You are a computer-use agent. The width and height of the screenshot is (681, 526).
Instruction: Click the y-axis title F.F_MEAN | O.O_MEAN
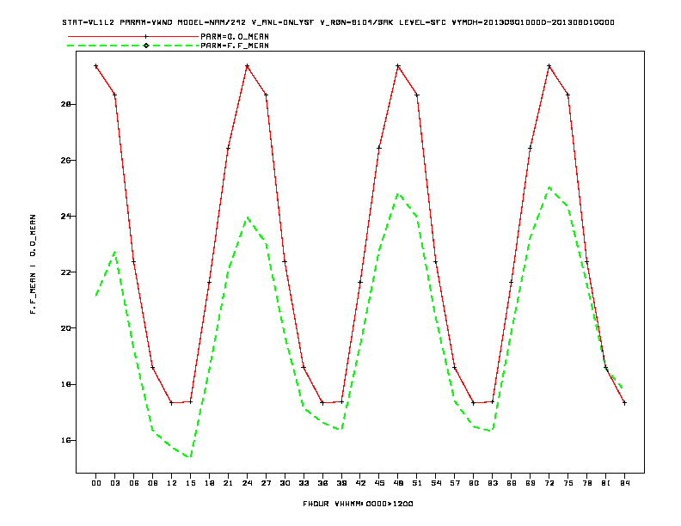click(33, 264)
